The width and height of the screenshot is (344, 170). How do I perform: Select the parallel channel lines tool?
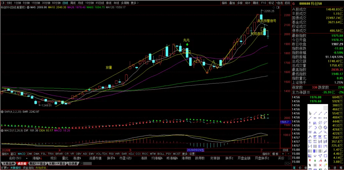[320, 123]
